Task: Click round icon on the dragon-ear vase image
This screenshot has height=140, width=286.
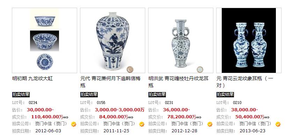Action: 200,69
